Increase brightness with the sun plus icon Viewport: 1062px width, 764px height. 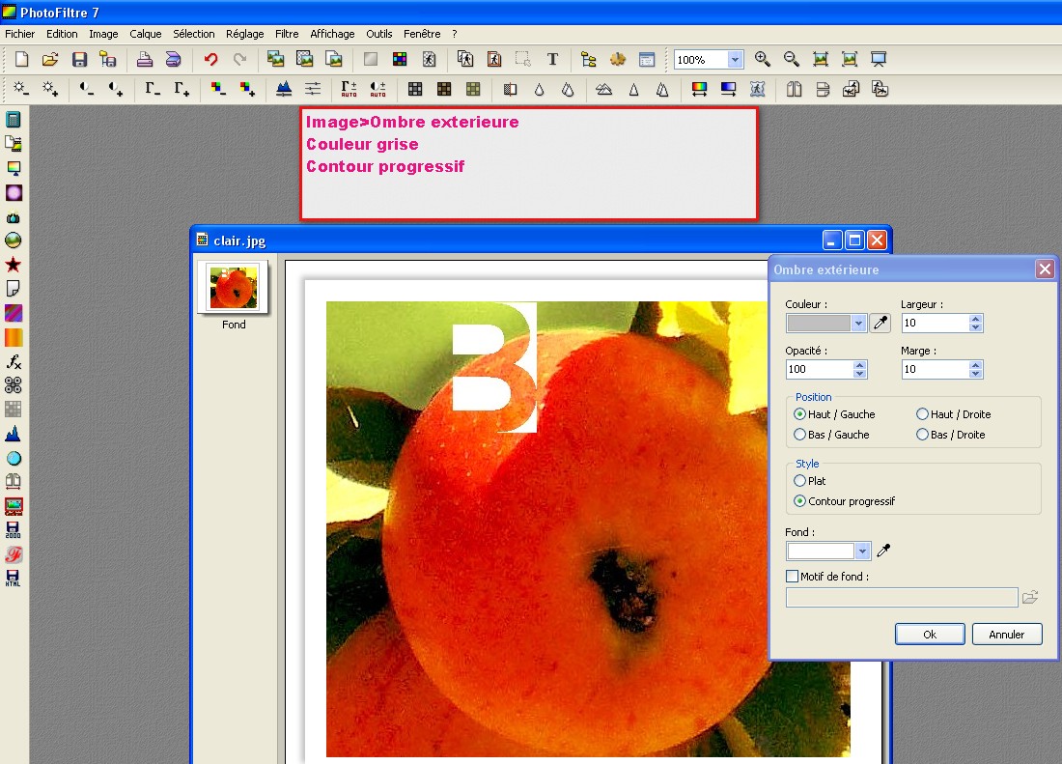pos(50,89)
